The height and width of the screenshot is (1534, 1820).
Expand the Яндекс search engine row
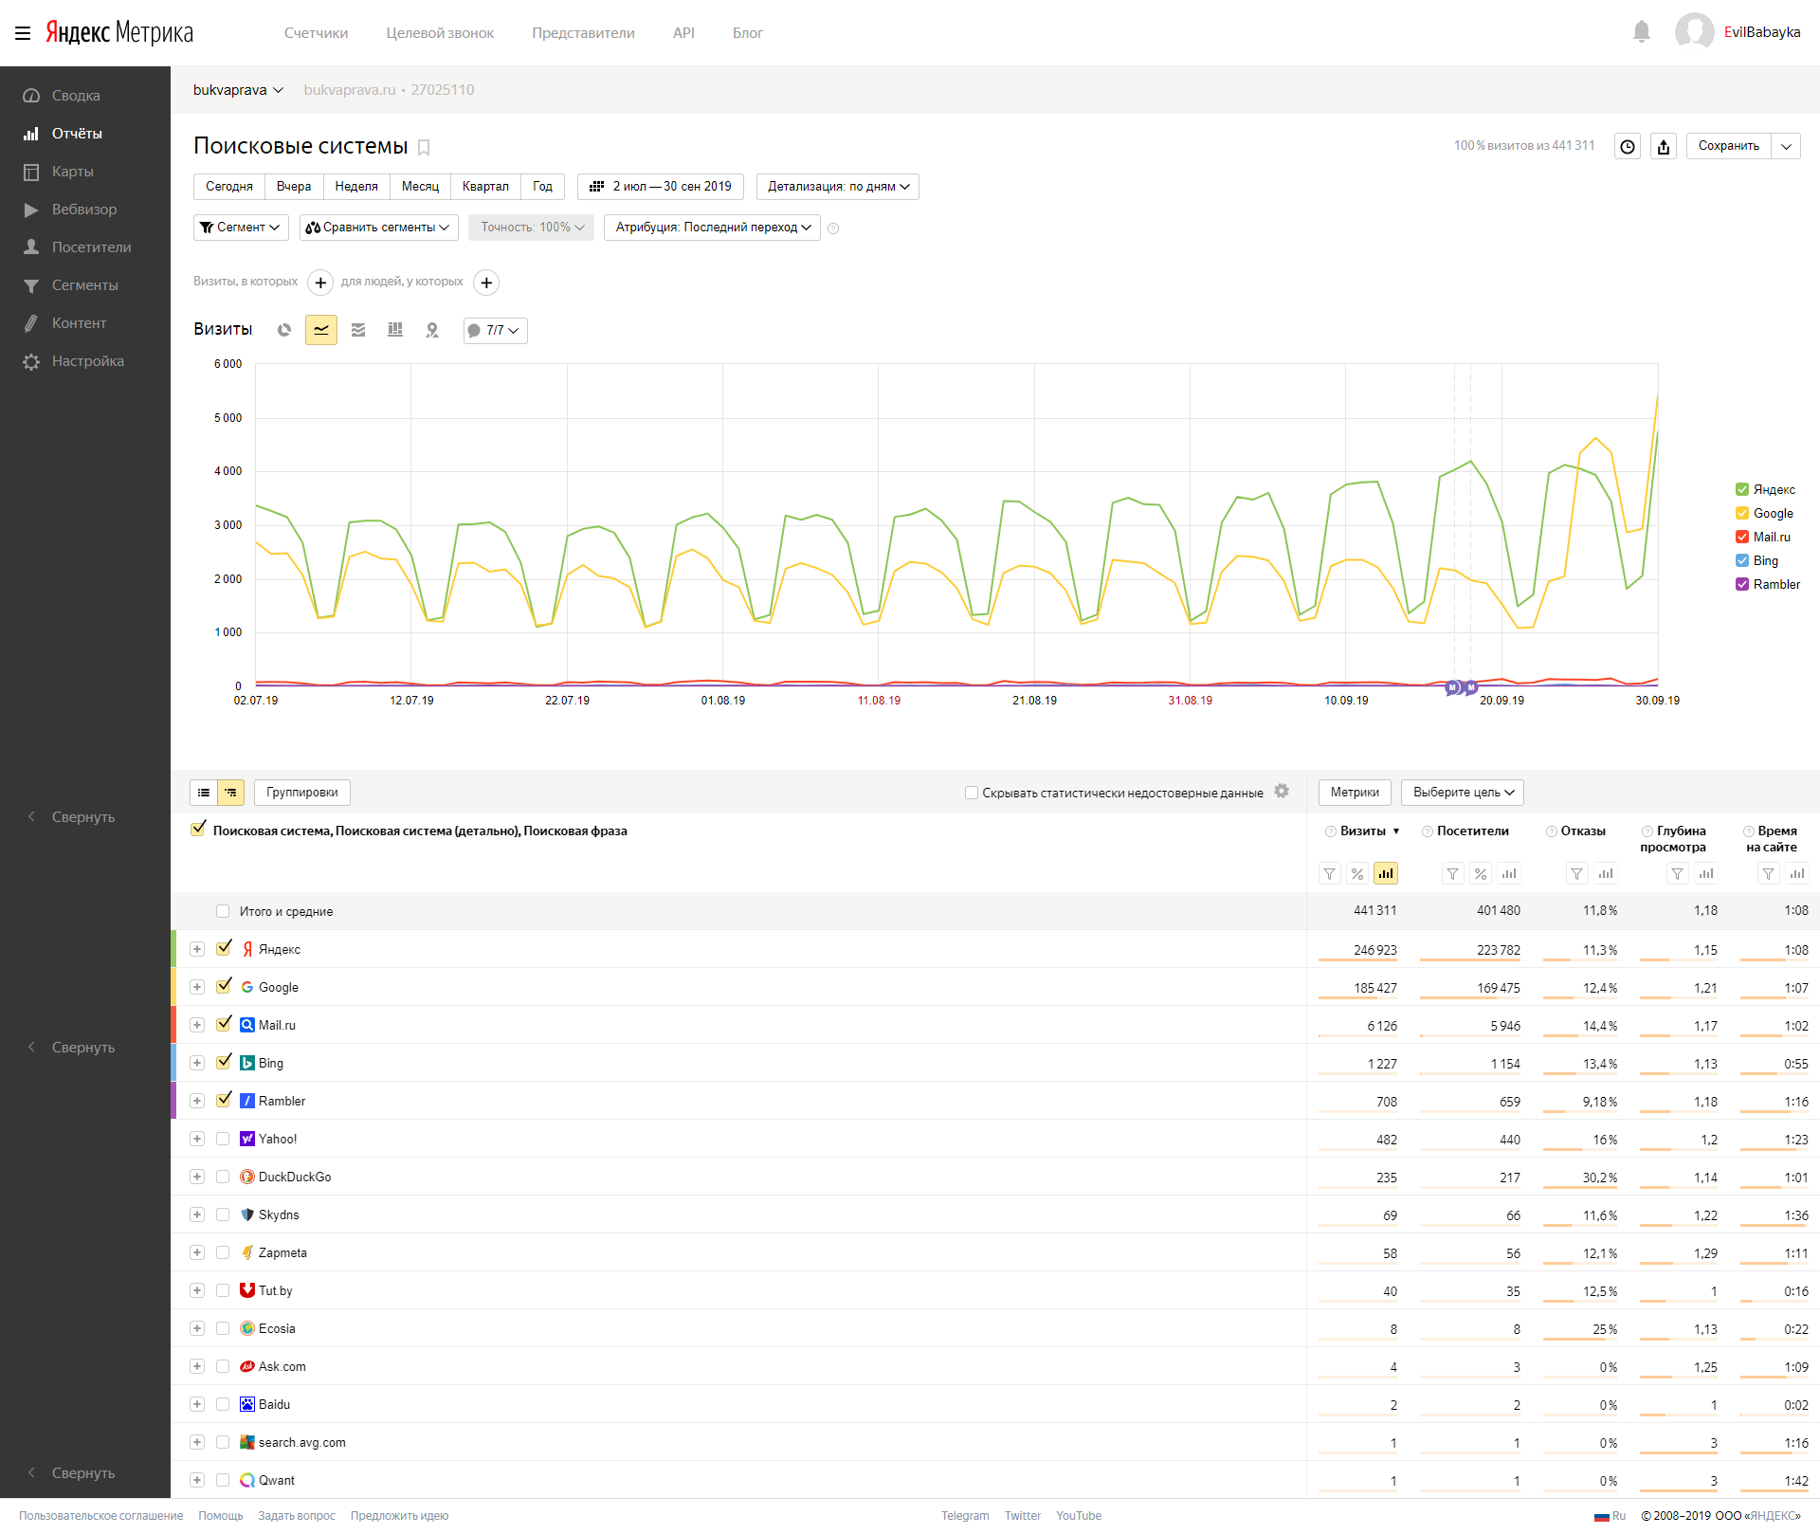tap(197, 949)
